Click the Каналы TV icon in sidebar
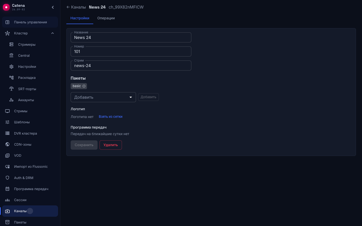 [x=8, y=211]
